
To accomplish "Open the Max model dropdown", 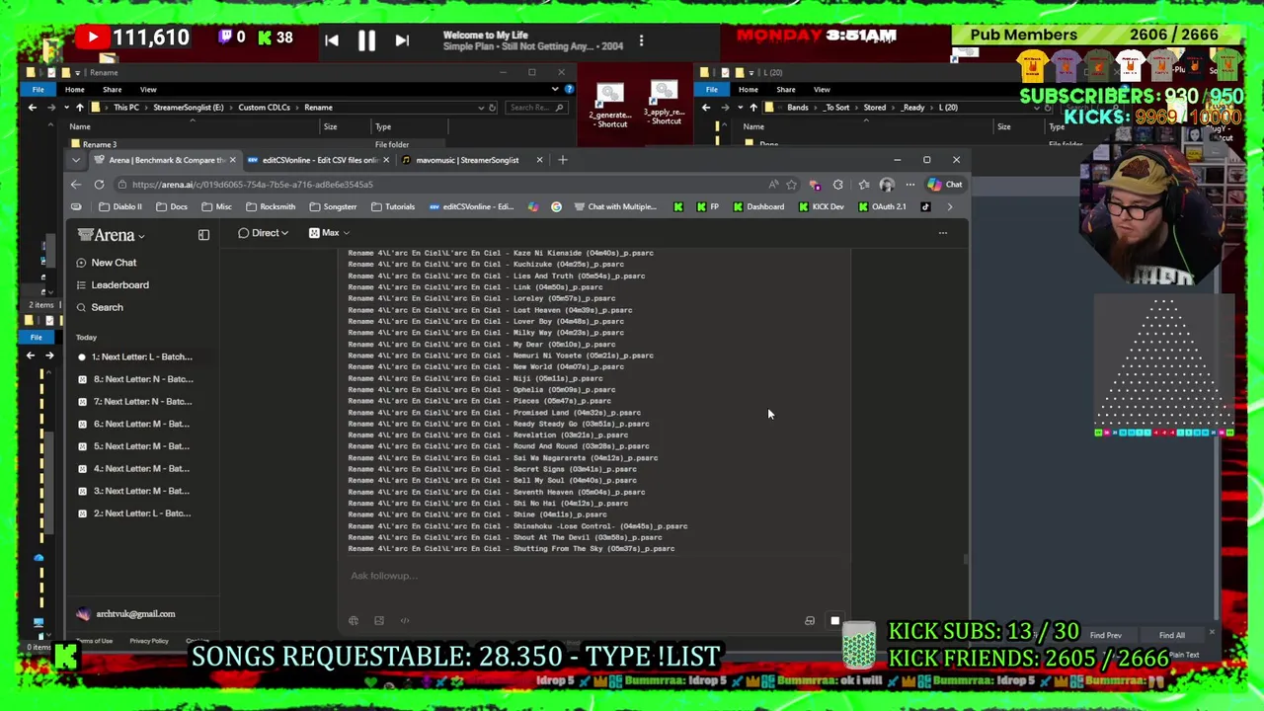I will coord(329,233).
